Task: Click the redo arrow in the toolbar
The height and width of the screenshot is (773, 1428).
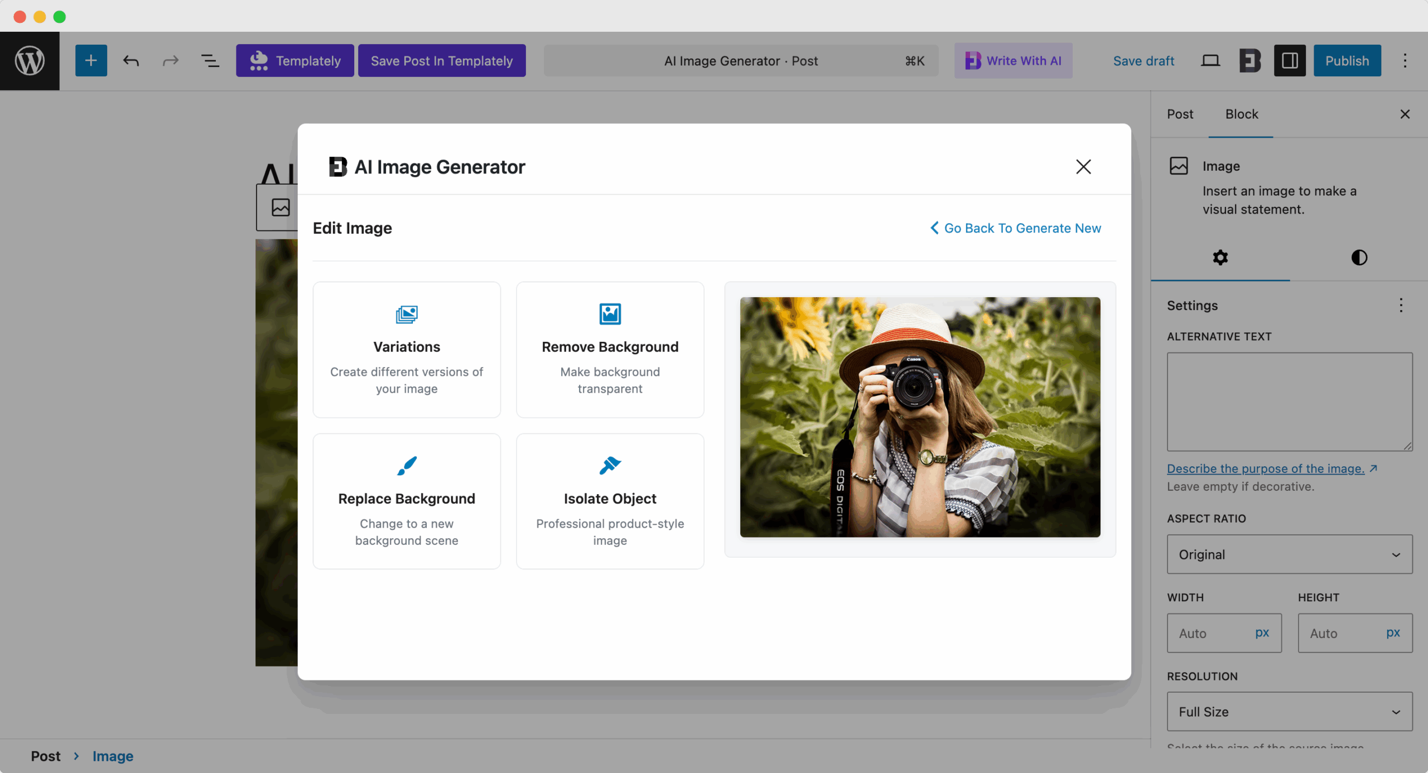Action: [x=171, y=60]
